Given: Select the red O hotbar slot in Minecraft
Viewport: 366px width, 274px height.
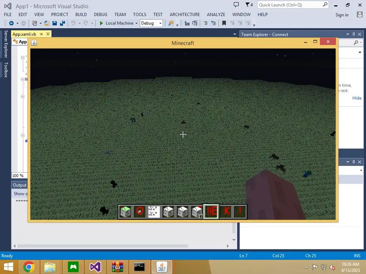Looking at the screenshot, I should pos(140,212).
